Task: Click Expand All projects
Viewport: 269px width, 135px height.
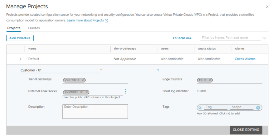Action: [182, 38]
